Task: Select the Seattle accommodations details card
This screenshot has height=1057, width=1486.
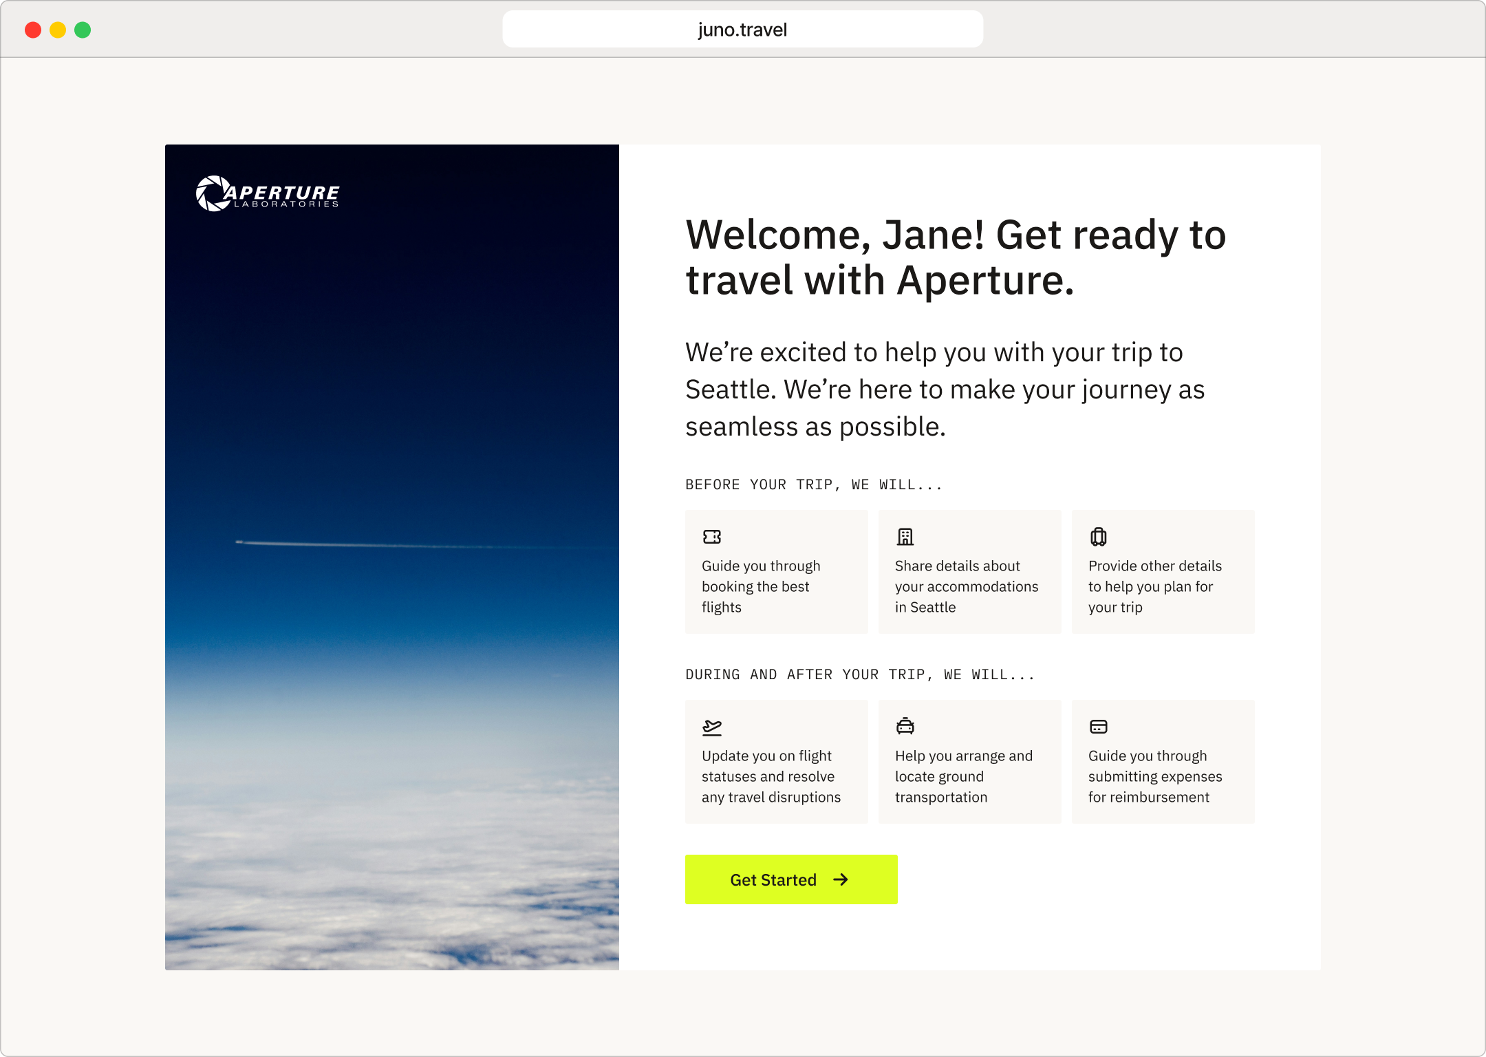Action: (969, 572)
